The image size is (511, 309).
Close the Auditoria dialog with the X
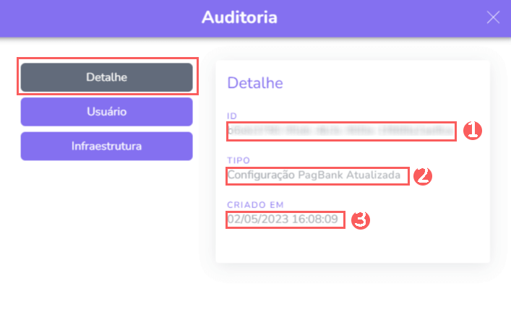pyautogui.click(x=493, y=17)
